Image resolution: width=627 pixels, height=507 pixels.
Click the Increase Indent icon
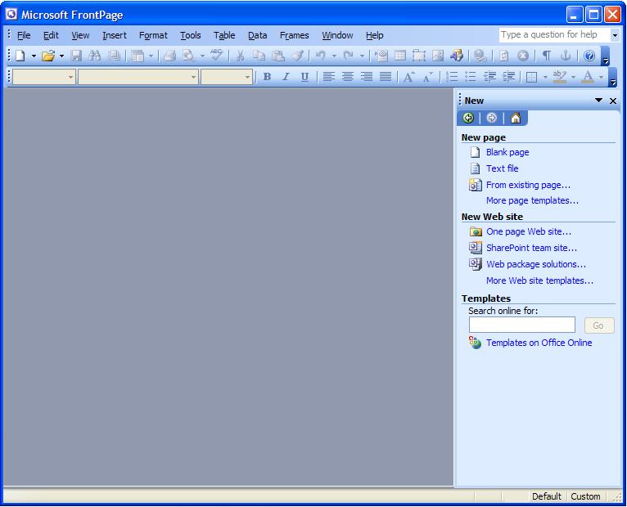tap(508, 77)
